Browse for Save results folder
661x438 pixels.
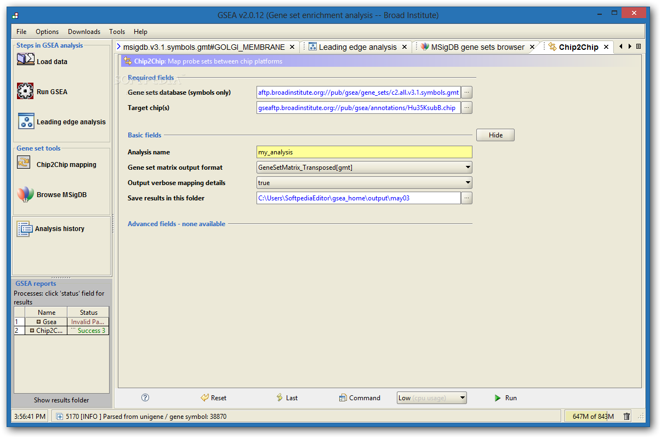pyautogui.click(x=466, y=198)
